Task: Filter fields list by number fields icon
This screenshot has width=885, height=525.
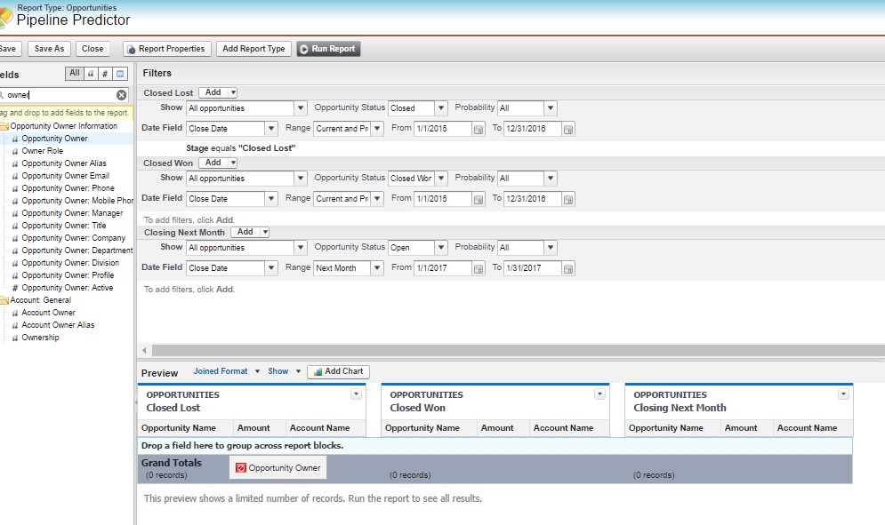Action: (x=104, y=74)
